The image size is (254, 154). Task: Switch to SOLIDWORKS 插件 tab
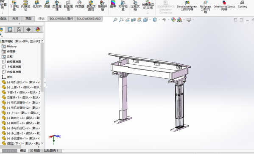tap(61, 19)
